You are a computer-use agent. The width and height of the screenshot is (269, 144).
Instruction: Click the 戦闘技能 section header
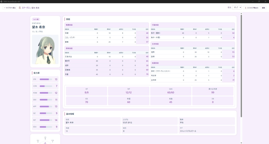coord(107,25)
